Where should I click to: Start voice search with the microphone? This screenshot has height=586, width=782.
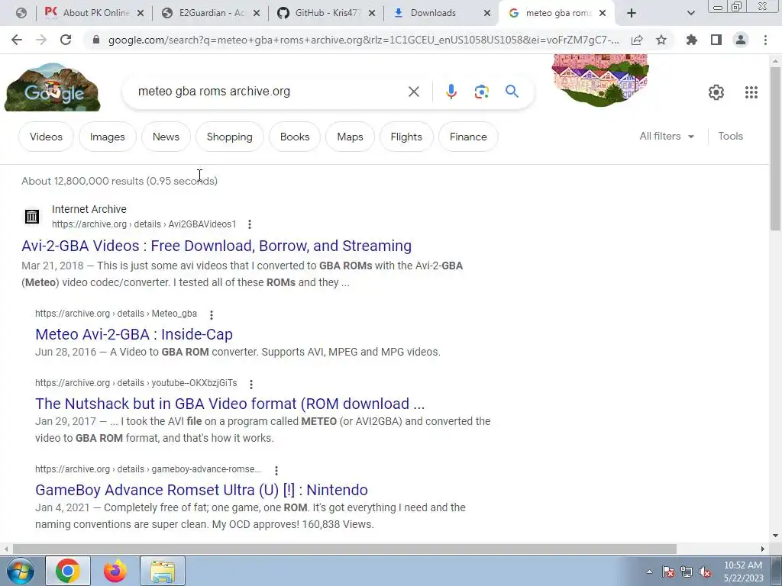[x=451, y=92]
